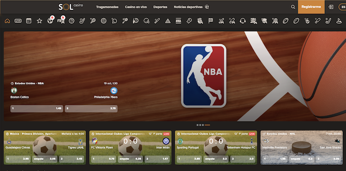346x171 pixels.
Task: Open the calendar schedule icon
Action: tap(29, 21)
